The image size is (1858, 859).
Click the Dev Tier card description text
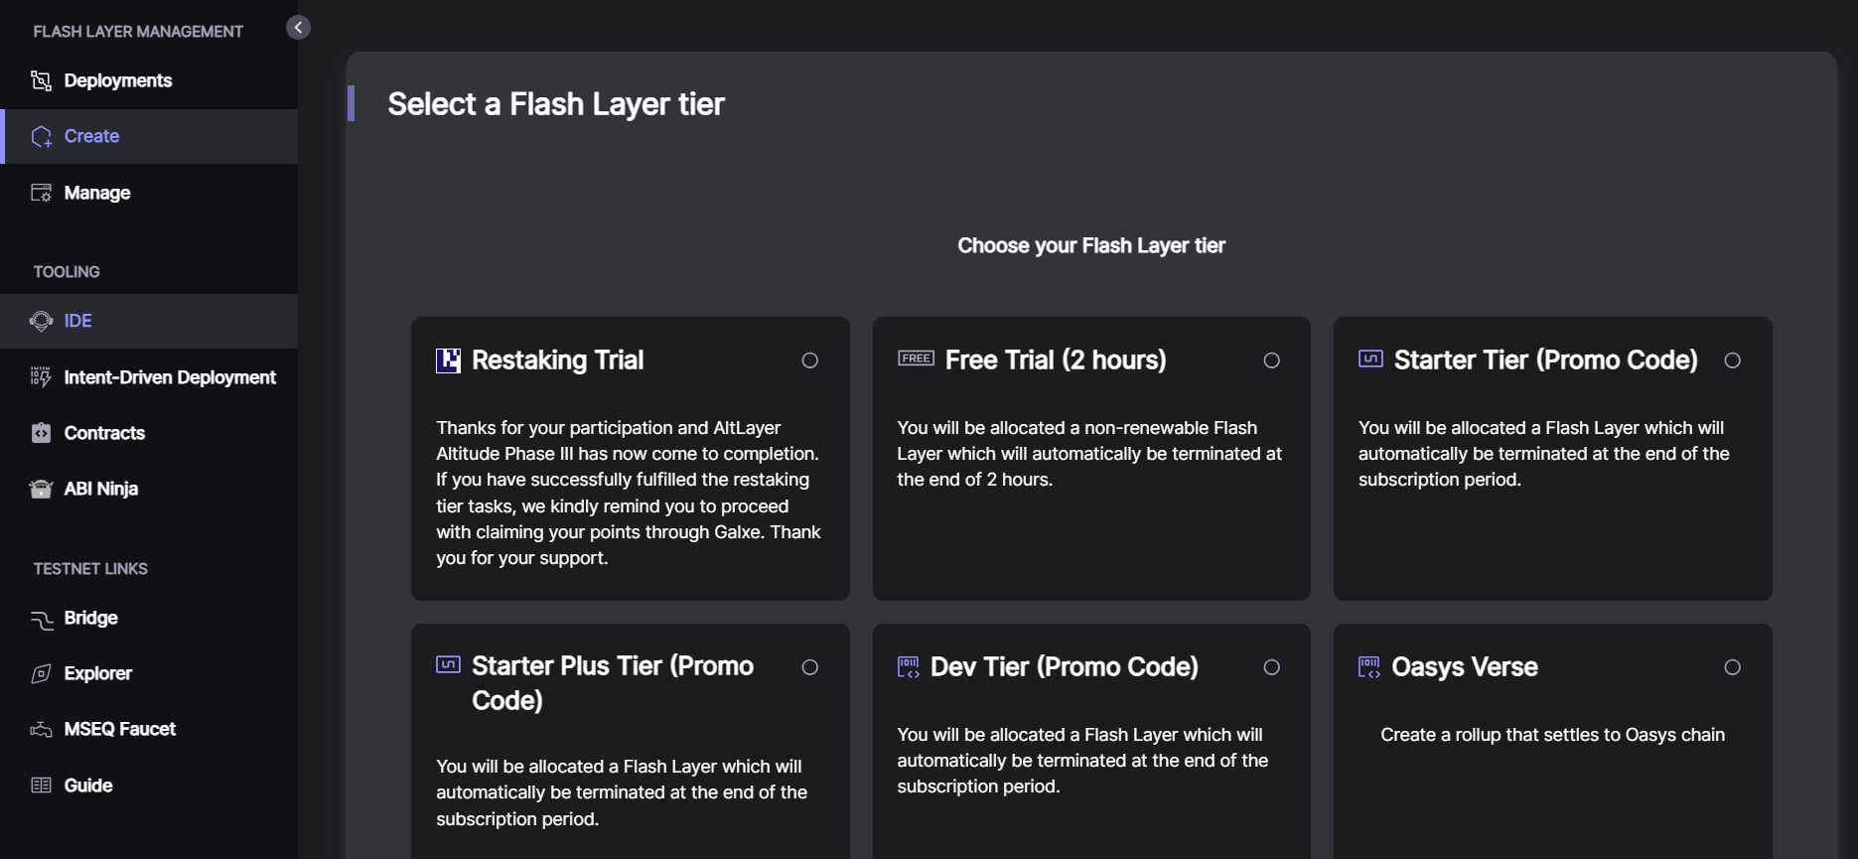[x=1082, y=761]
